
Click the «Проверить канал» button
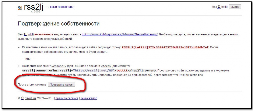coord(61,84)
